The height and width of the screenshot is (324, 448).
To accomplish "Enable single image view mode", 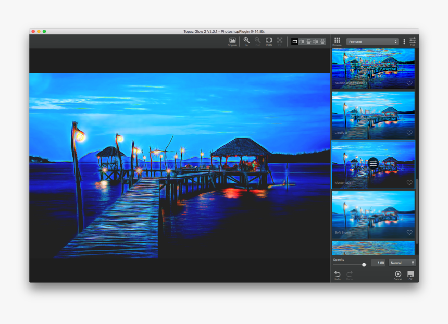I will (x=294, y=40).
